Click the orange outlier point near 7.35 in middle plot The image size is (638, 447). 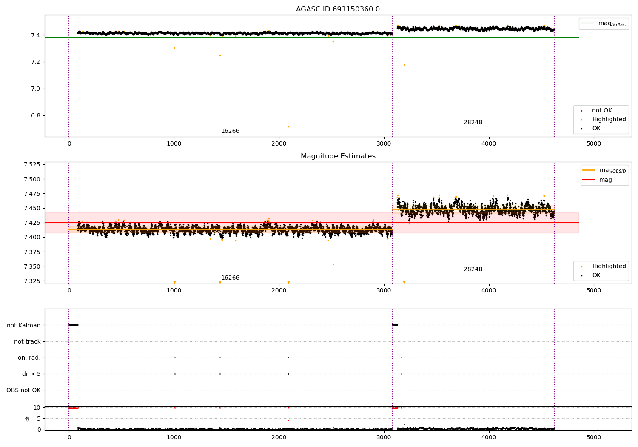click(333, 264)
